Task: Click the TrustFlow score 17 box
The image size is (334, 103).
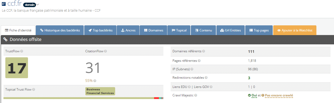Action: click(x=17, y=68)
